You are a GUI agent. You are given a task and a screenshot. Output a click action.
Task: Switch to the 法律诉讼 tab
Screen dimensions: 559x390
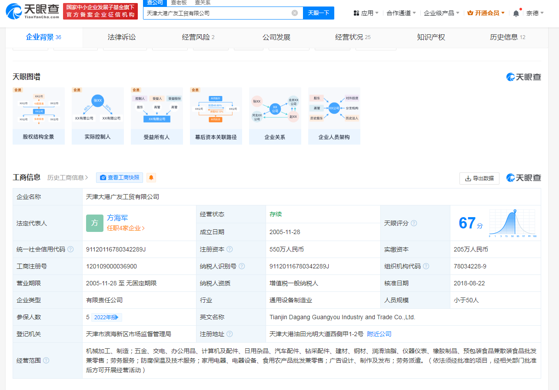coord(122,37)
